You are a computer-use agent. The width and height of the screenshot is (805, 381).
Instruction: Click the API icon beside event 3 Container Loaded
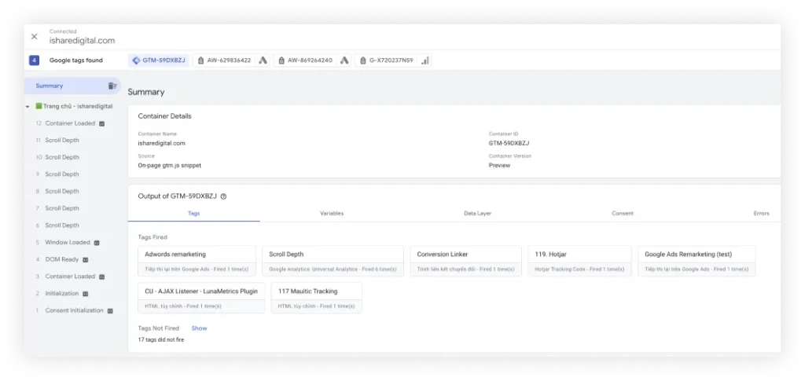pos(101,277)
